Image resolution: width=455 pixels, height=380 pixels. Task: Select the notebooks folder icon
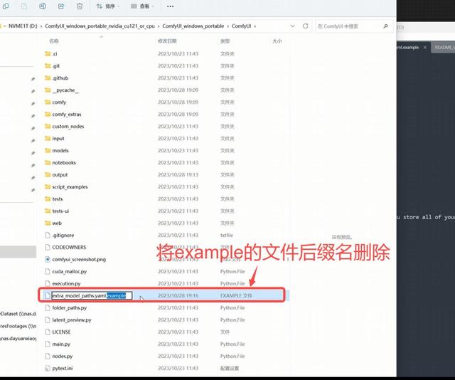tap(48, 162)
